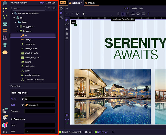Click the Comment input field
The width and height of the screenshot is (166, 135).
39,111
